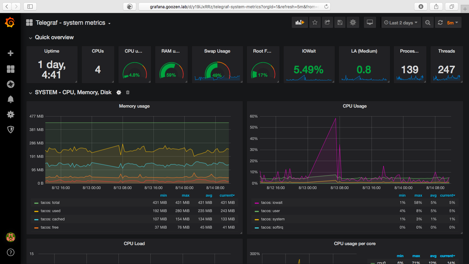Screen dimensions: 469x264
Task: Star this dashboard as favorite
Action: [315, 23]
